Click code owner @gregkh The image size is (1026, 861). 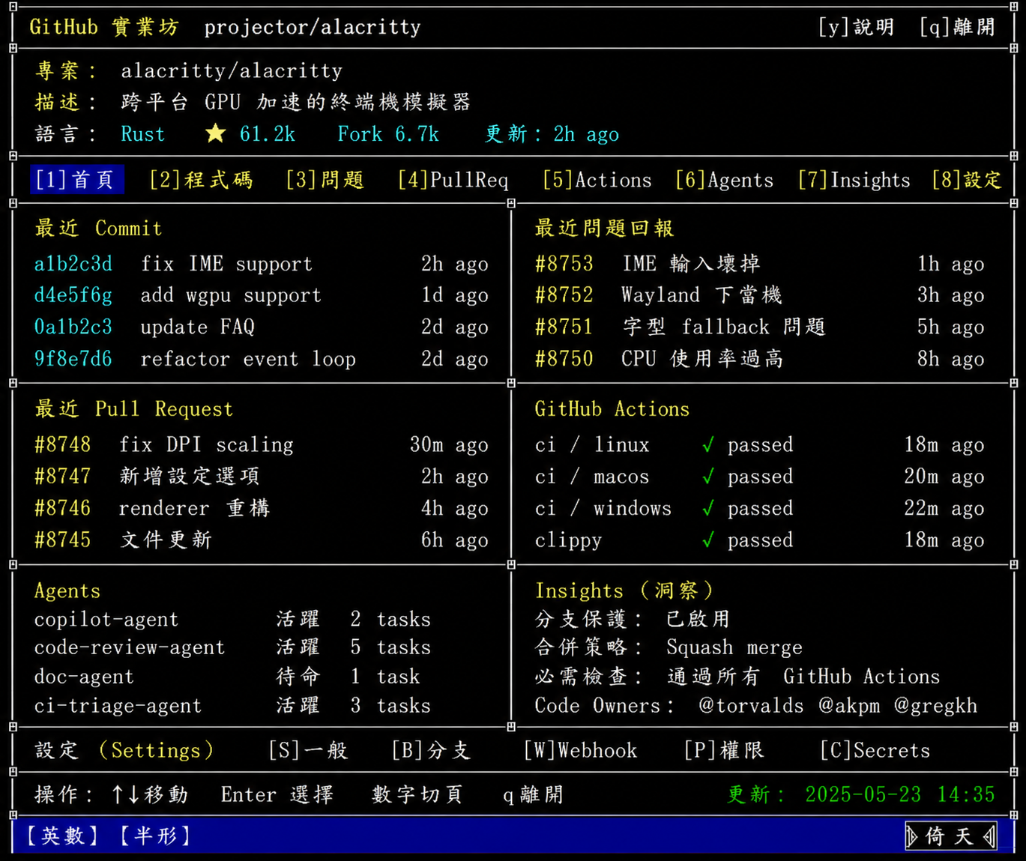click(936, 706)
